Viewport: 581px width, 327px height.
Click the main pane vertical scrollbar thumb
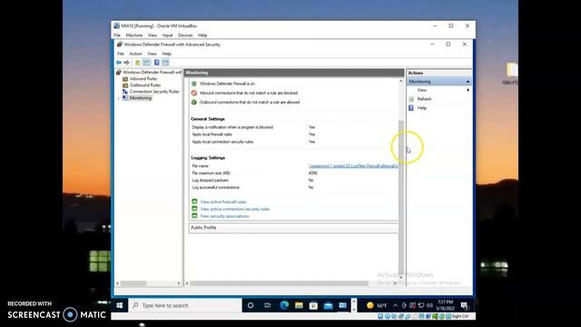click(x=401, y=196)
